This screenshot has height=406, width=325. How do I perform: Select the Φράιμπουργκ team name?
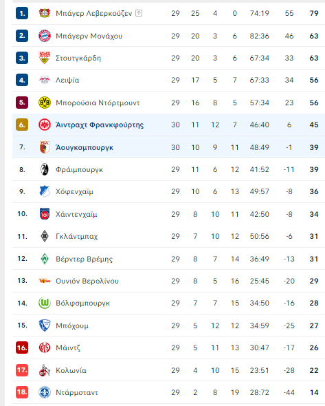coord(80,169)
